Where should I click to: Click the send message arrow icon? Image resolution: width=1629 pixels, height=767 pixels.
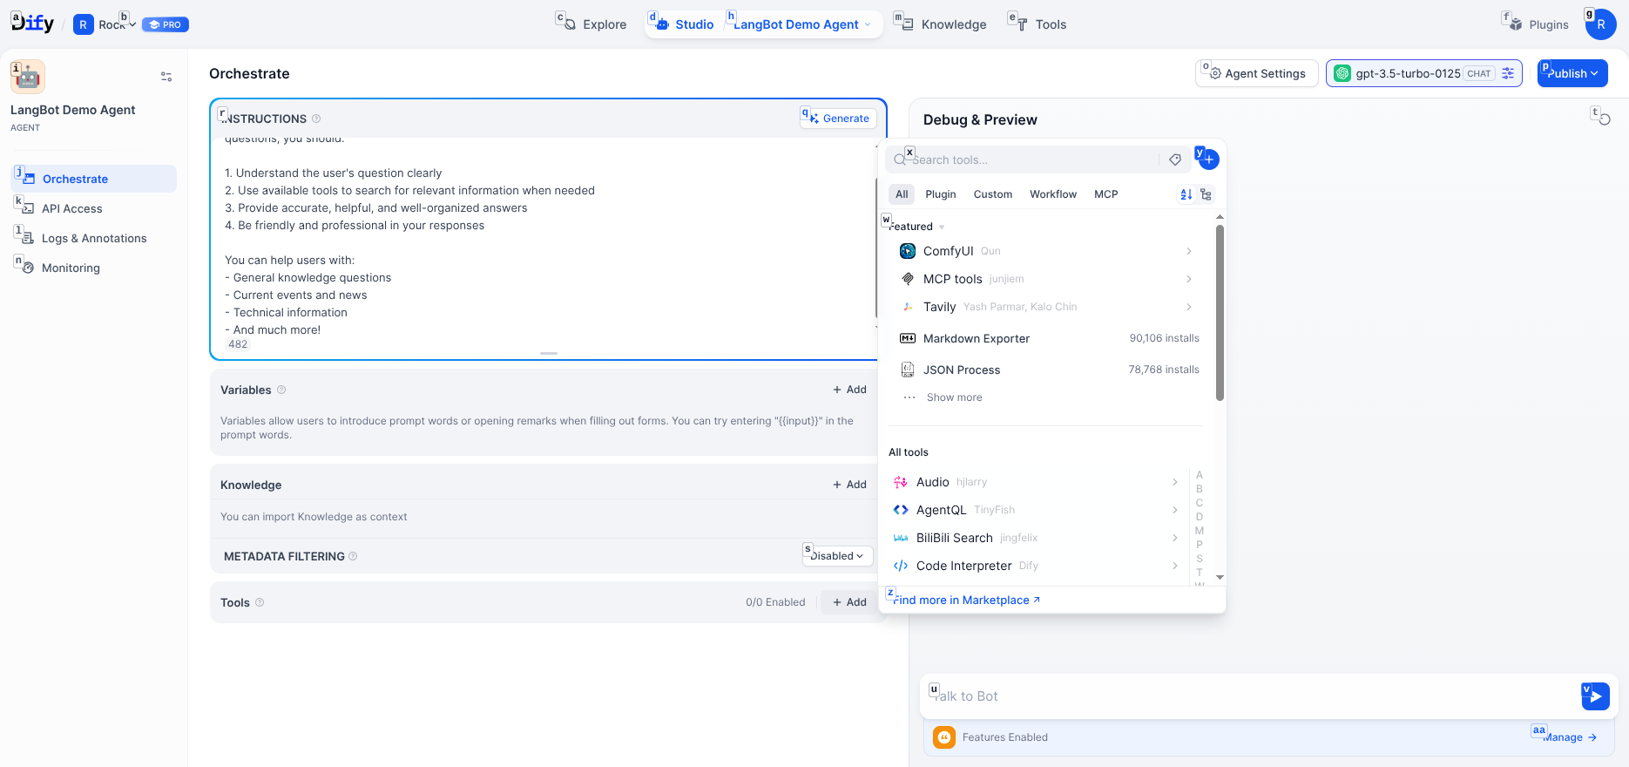[x=1595, y=696]
